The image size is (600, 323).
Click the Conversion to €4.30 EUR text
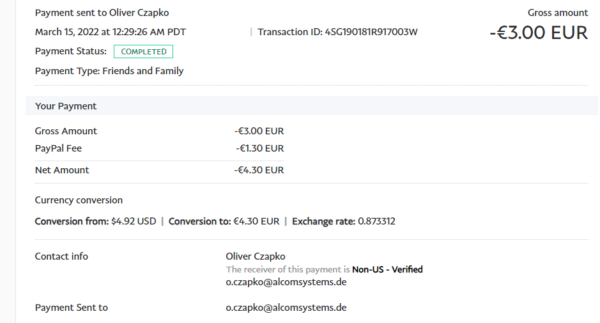(224, 221)
